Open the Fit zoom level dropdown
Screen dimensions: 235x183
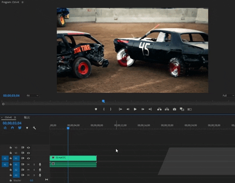tap(32, 95)
